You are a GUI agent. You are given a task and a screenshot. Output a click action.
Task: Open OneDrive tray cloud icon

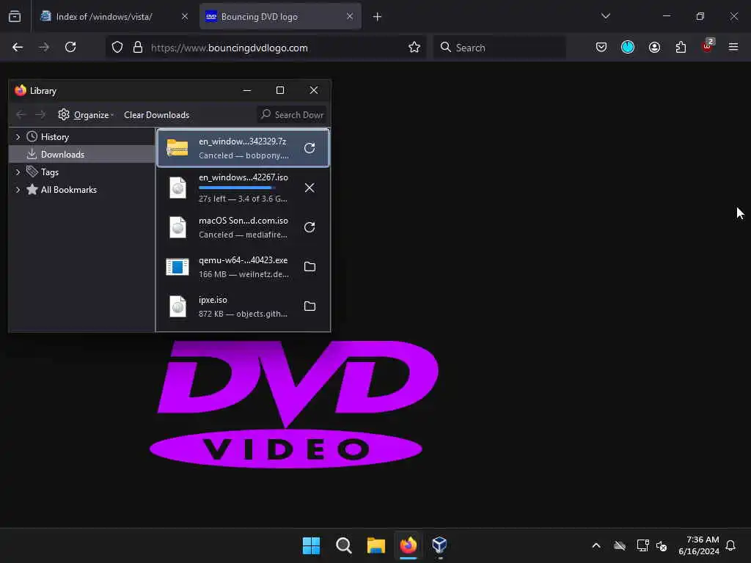tap(619, 545)
